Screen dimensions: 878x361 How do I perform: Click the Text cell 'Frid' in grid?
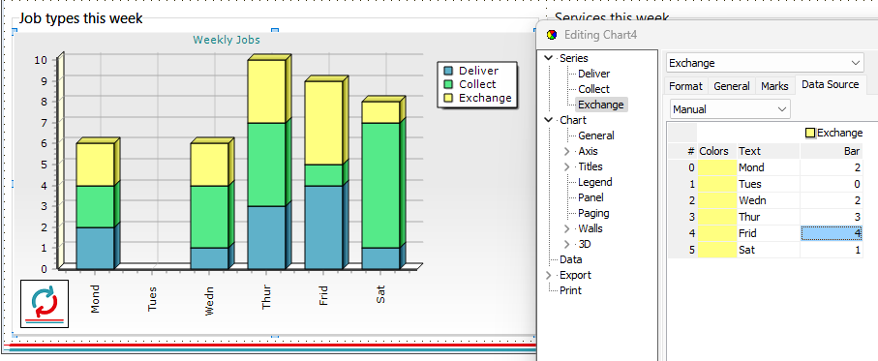point(769,233)
